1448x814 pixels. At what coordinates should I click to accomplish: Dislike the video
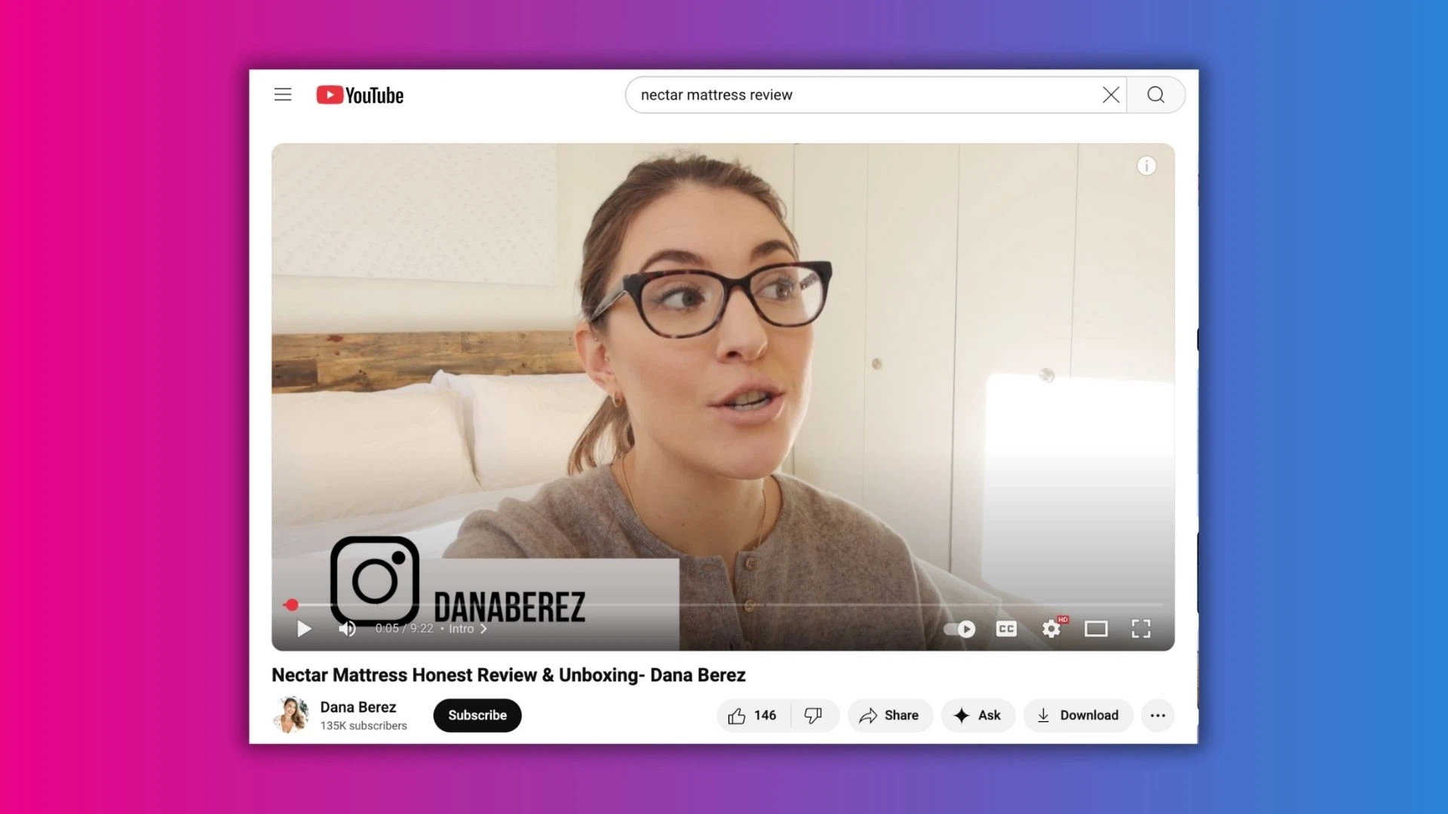[x=814, y=715]
